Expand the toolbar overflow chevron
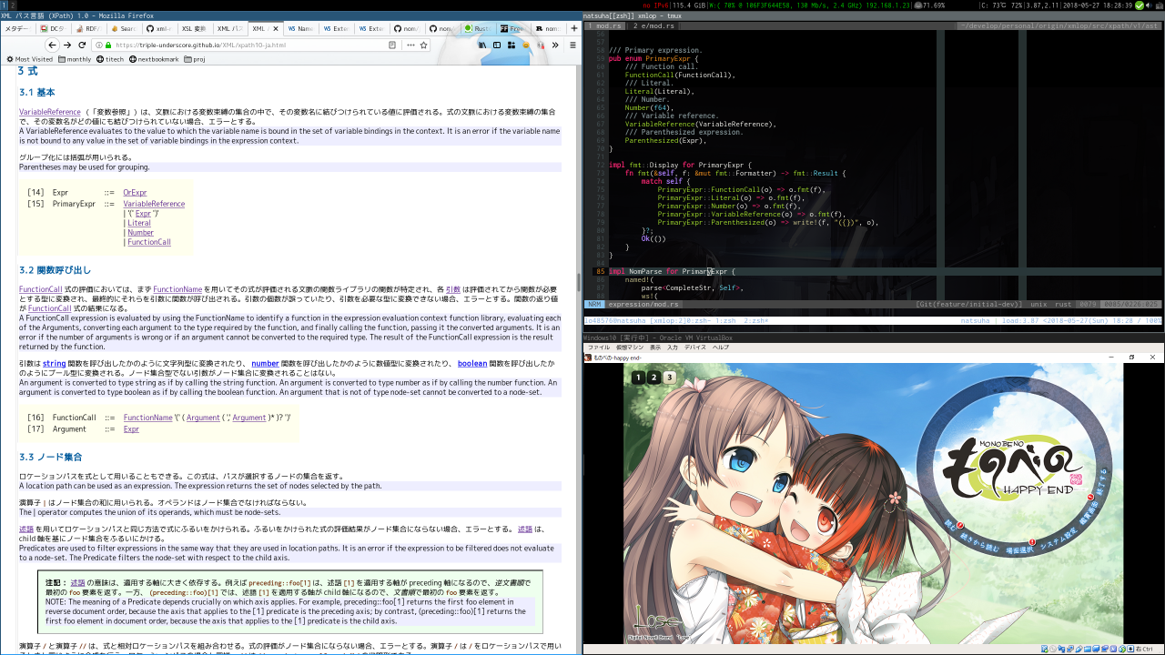The width and height of the screenshot is (1165, 655). (554, 45)
